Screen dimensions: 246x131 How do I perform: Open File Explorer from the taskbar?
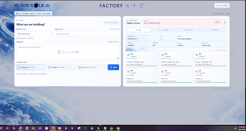coord(59,128)
